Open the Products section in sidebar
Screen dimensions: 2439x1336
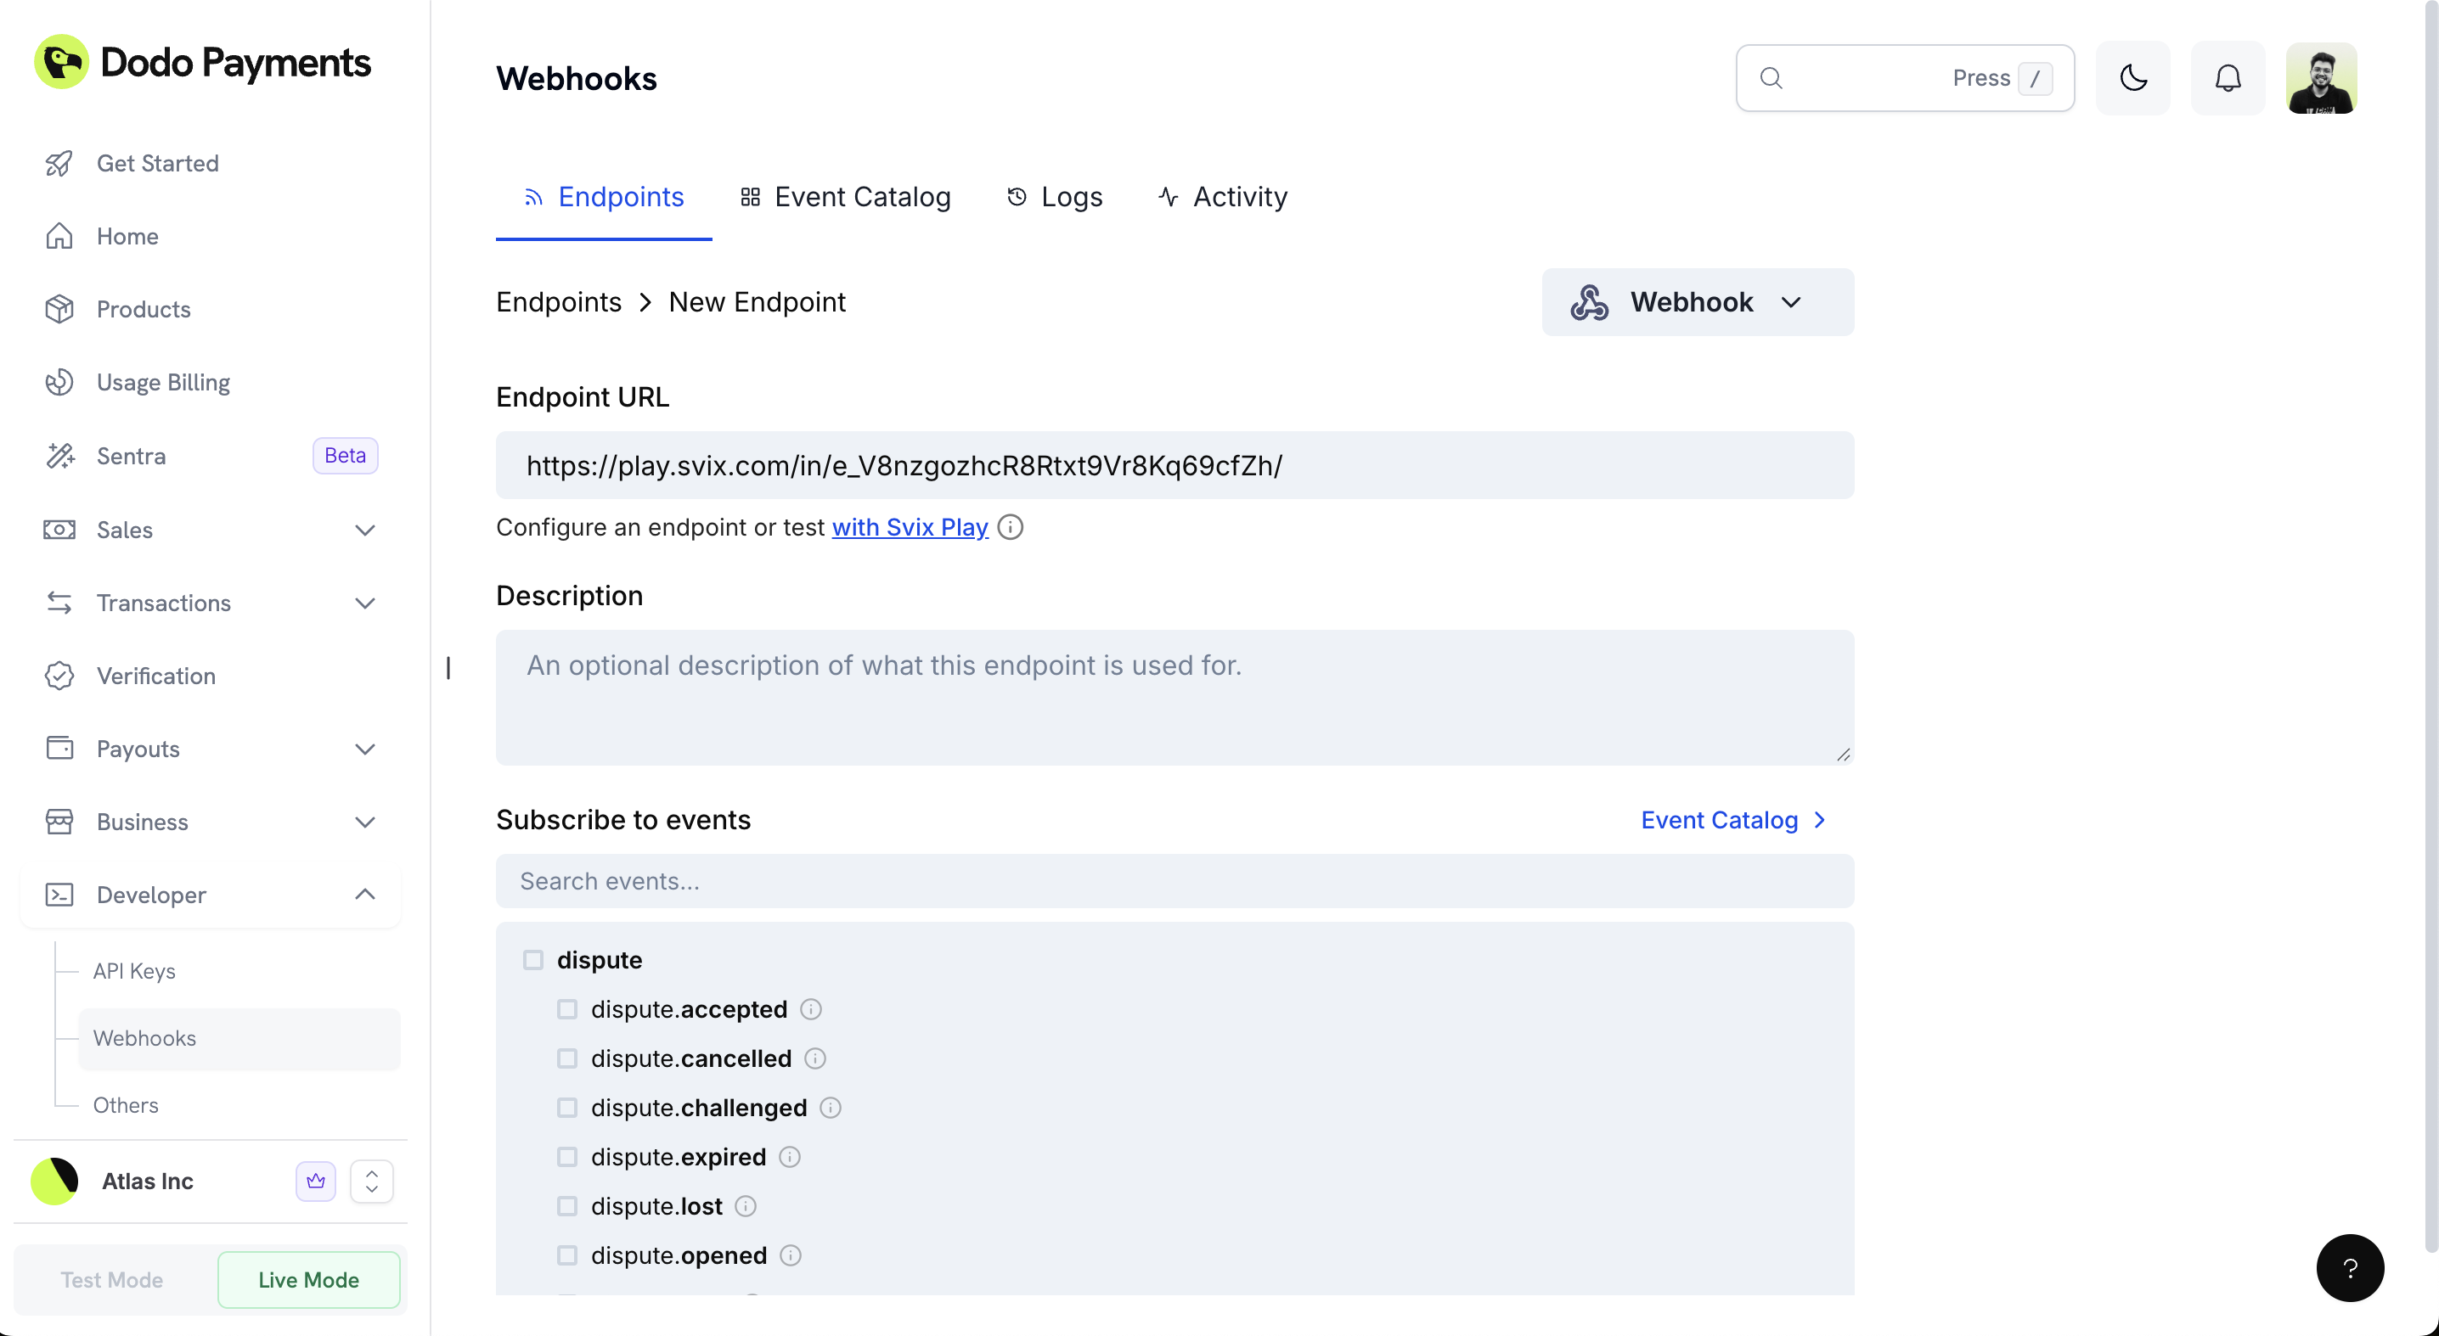pos(144,310)
